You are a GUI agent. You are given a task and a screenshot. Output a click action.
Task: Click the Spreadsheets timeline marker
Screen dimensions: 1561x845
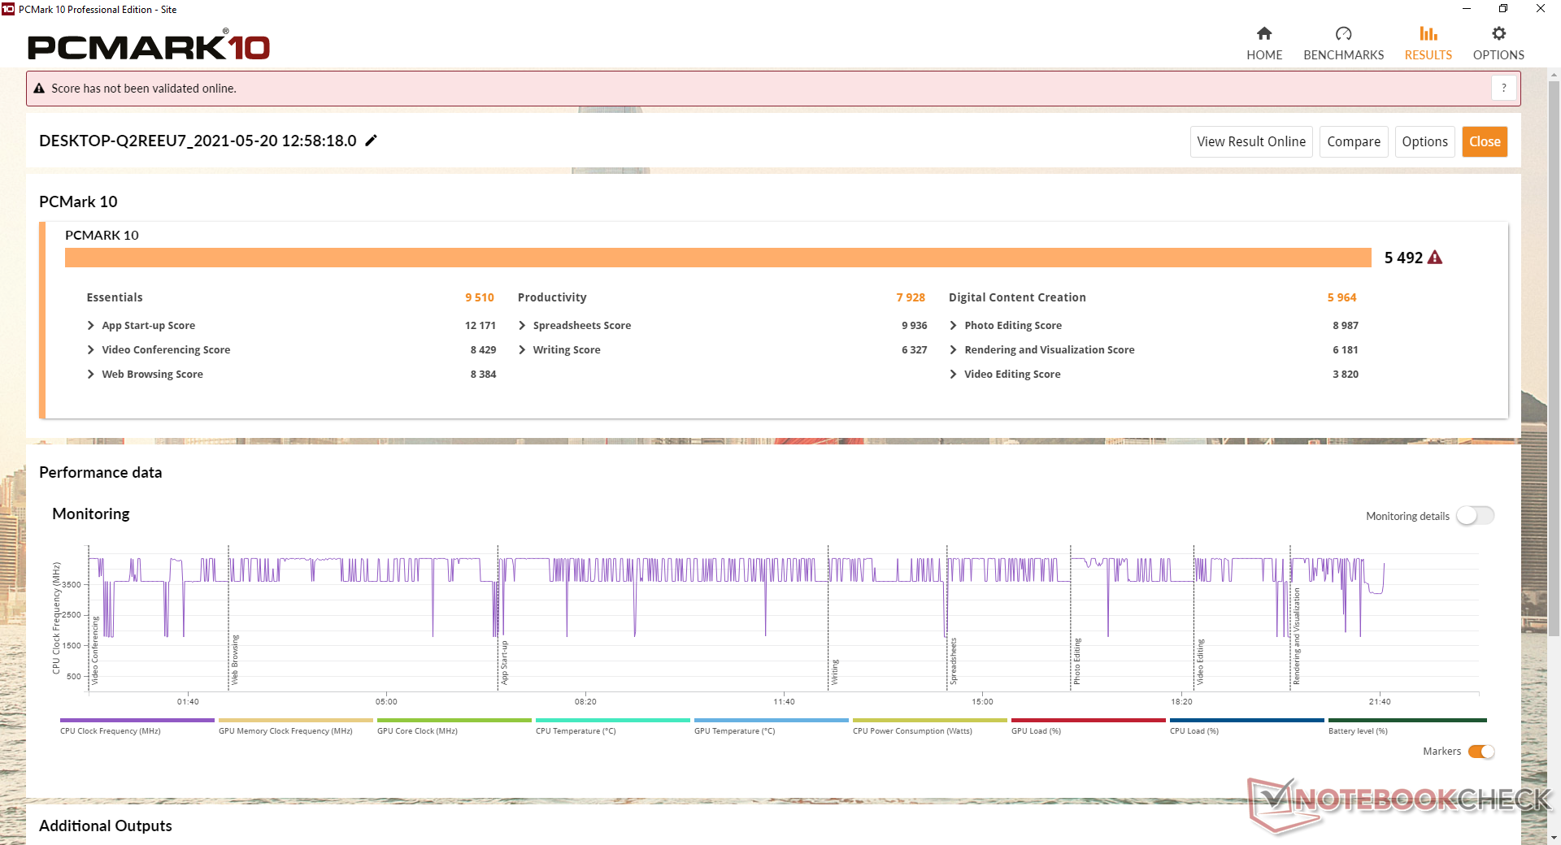tap(953, 661)
